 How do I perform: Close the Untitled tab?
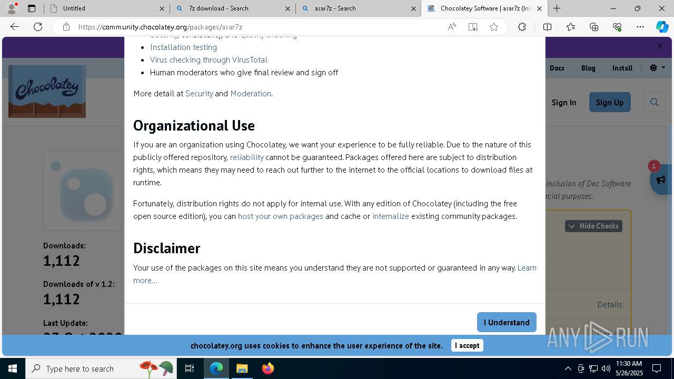click(162, 8)
